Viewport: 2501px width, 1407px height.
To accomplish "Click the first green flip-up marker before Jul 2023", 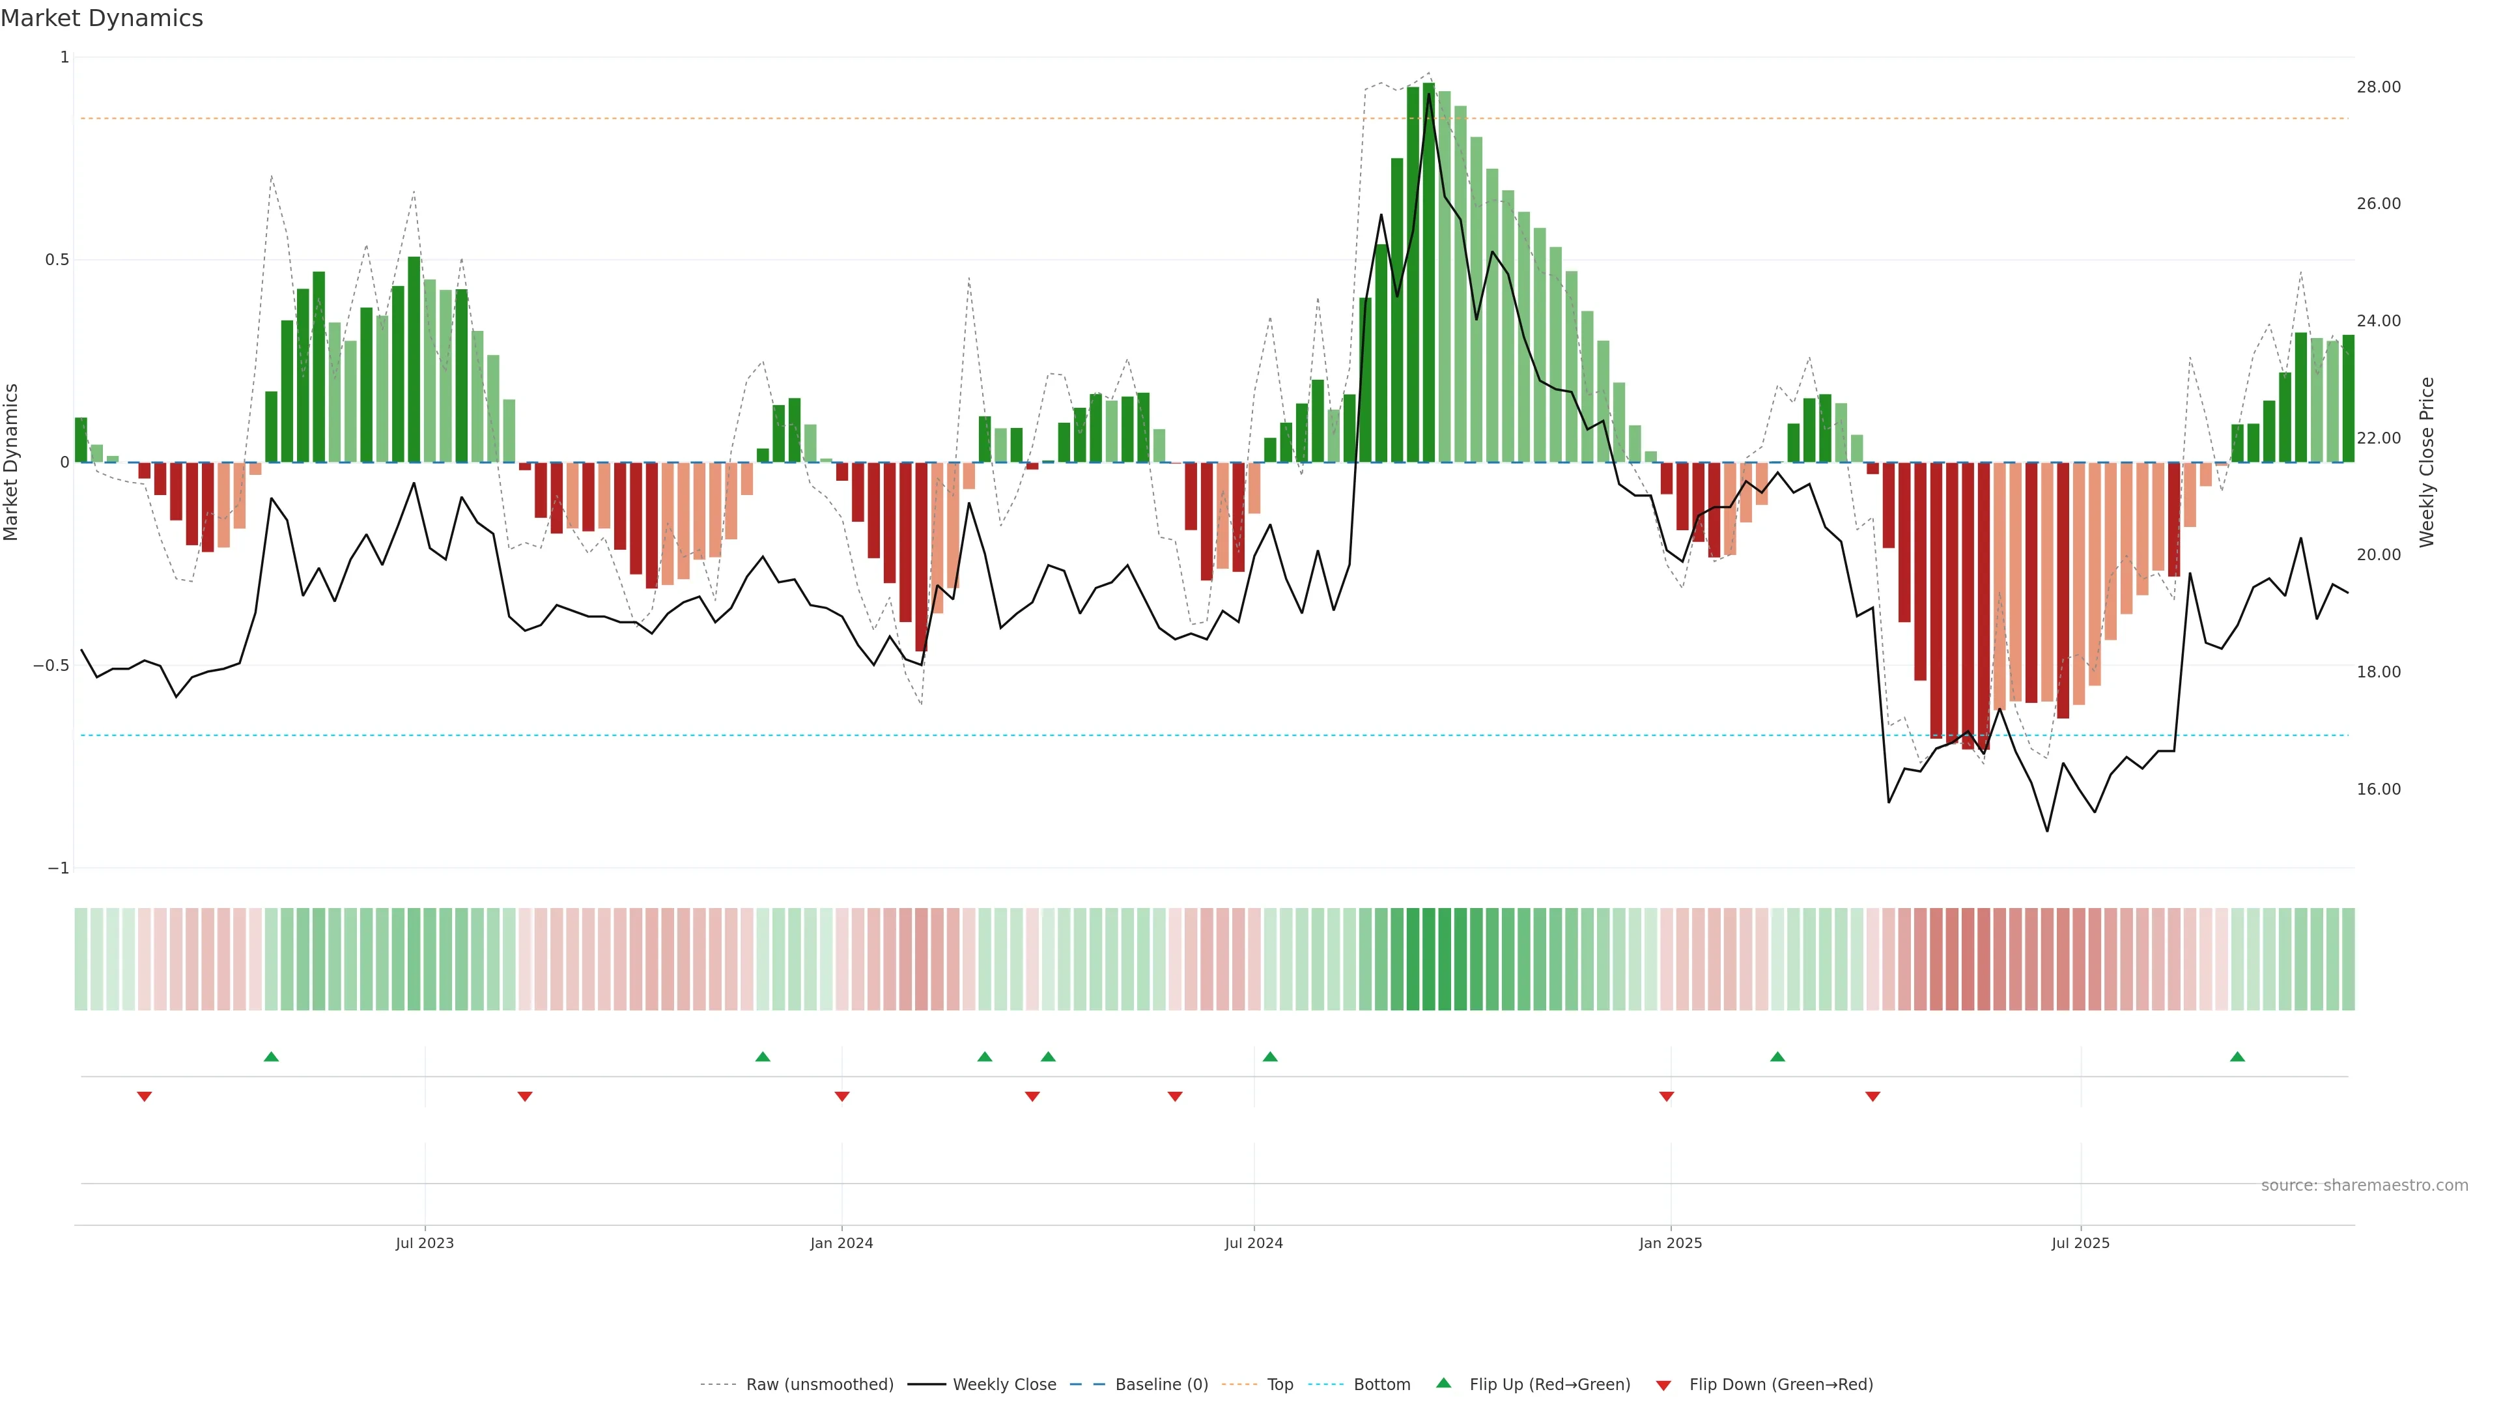I will point(271,1057).
